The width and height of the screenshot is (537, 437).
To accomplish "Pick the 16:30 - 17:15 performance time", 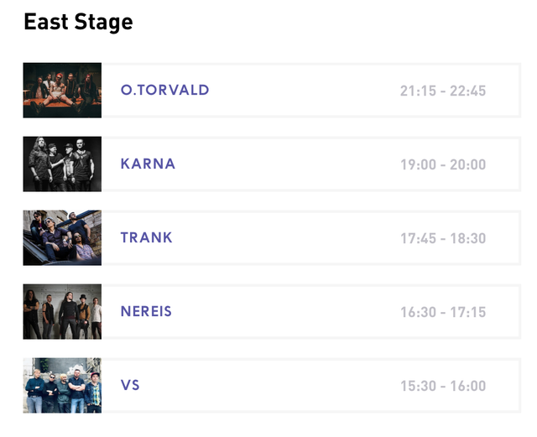I will click(x=443, y=312).
